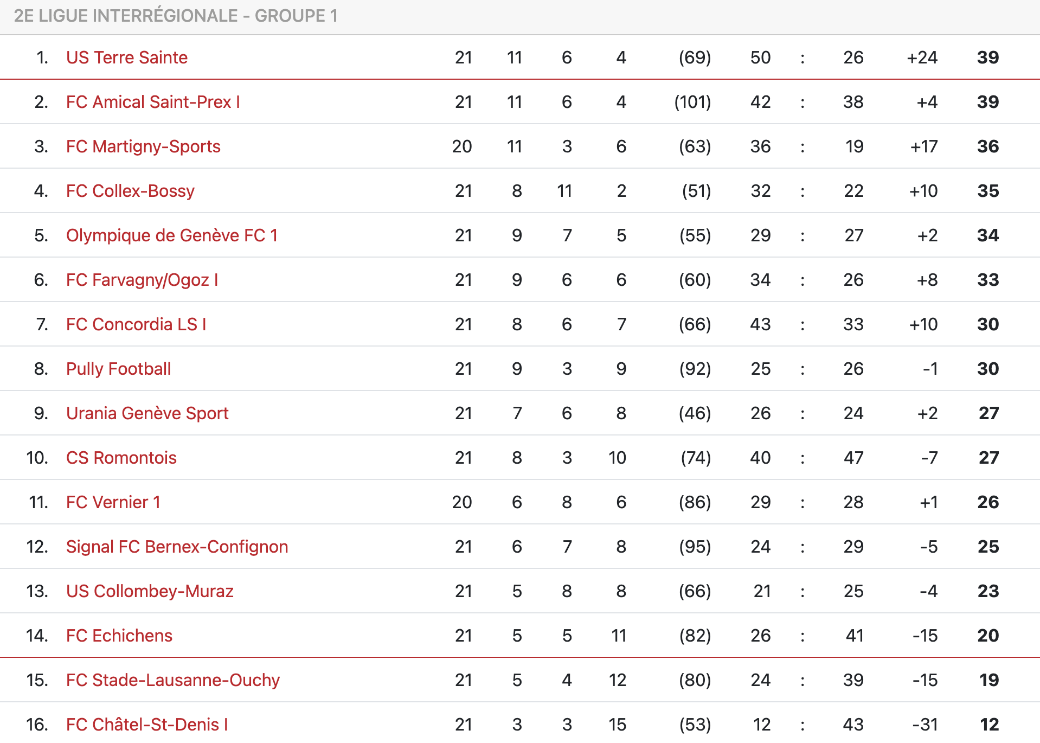1040x743 pixels.
Task: Click the FC Châtel-St-Denis I link
Action: pyautogui.click(x=146, y=725)
